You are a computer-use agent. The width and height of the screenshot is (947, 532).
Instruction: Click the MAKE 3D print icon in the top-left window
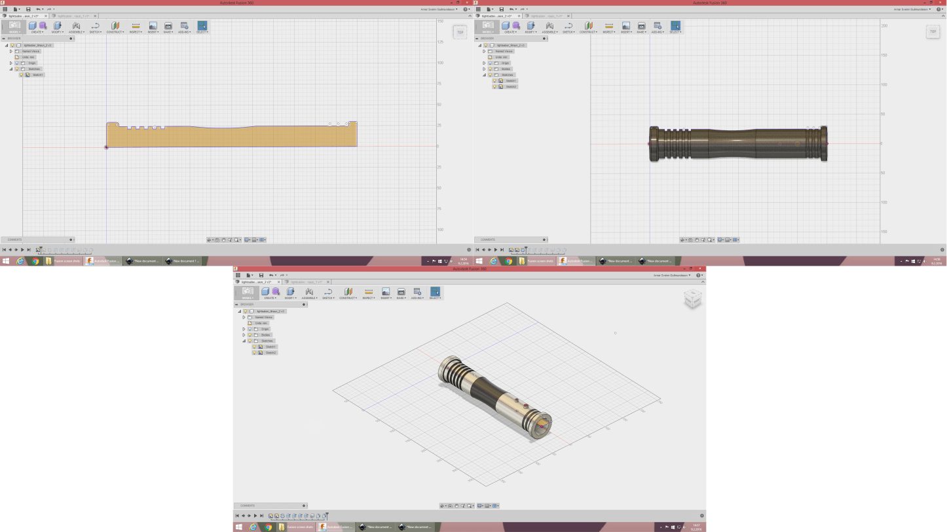click(168, 26)
